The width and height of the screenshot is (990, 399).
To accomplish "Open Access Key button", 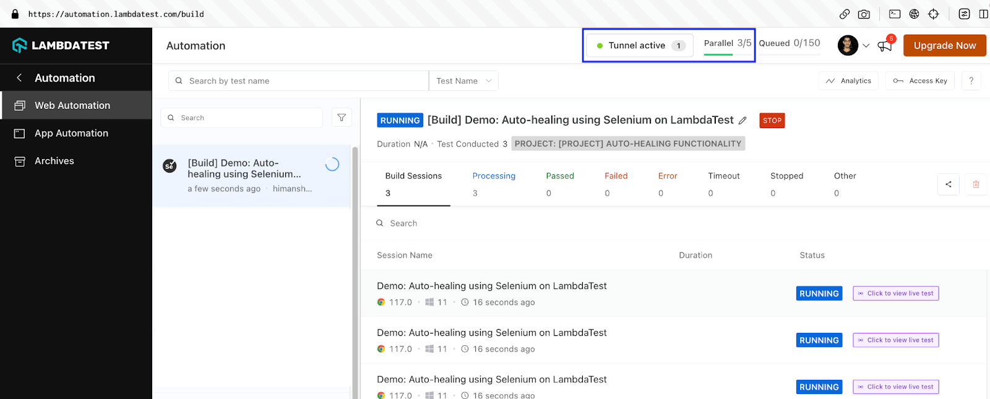I will (920, 81).
